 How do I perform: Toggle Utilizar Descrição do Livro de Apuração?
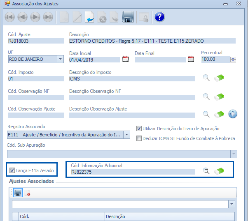coord(139,129)
